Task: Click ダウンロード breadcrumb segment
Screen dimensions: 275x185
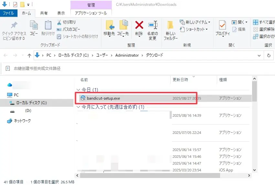Action: point(154,55)
